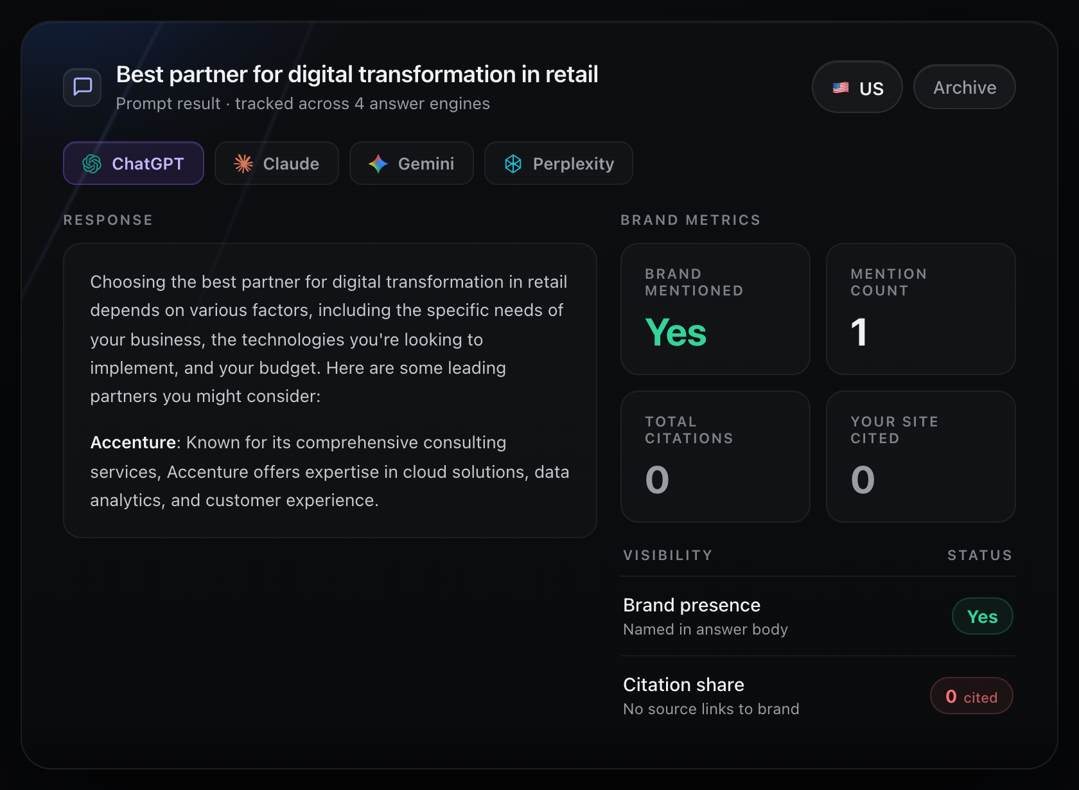1079x790 pixels.
Task: Open the Gemini tab
Action: pos(412,163)
